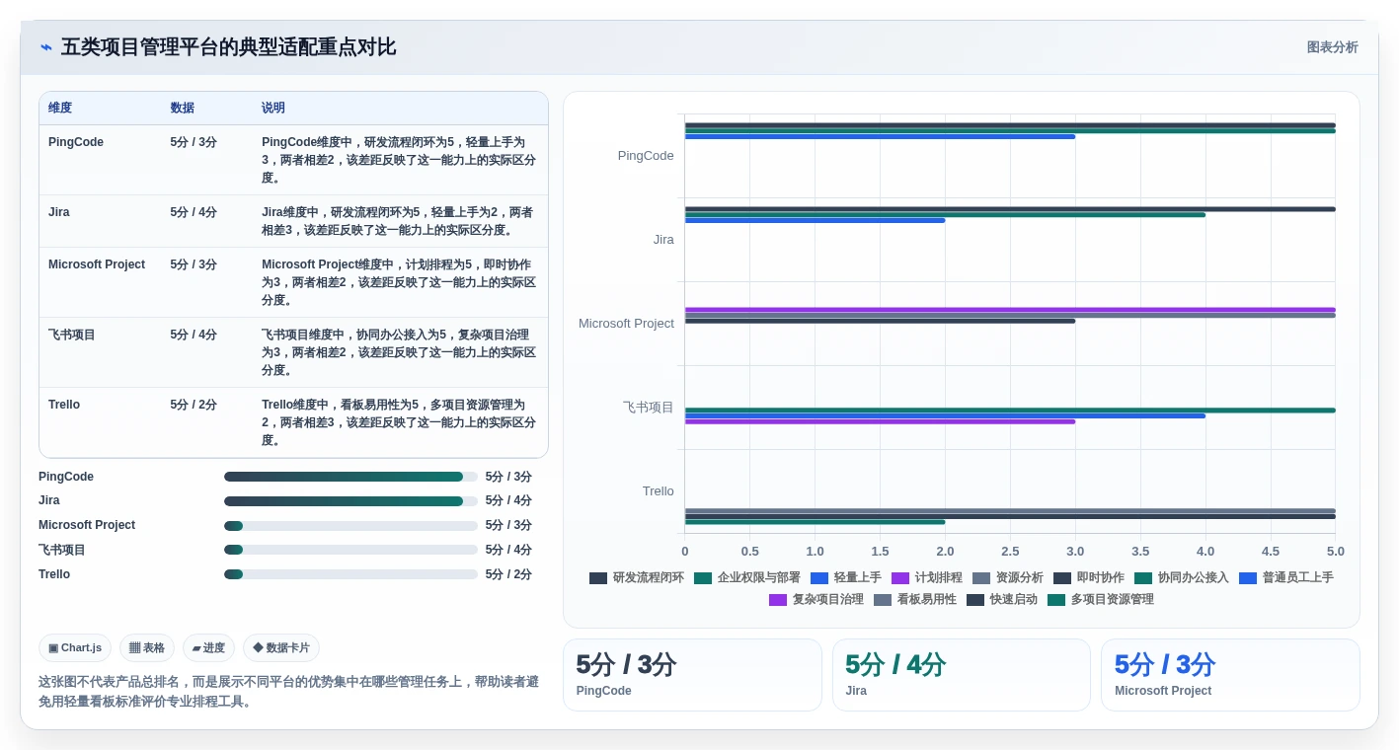Click the purple bar in Microsoft Project group
Screen dimensions: 1399x750
click(1010, 310)
